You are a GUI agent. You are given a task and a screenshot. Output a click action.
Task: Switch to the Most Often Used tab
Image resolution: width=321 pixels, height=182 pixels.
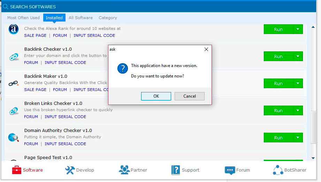pos(23,18)
